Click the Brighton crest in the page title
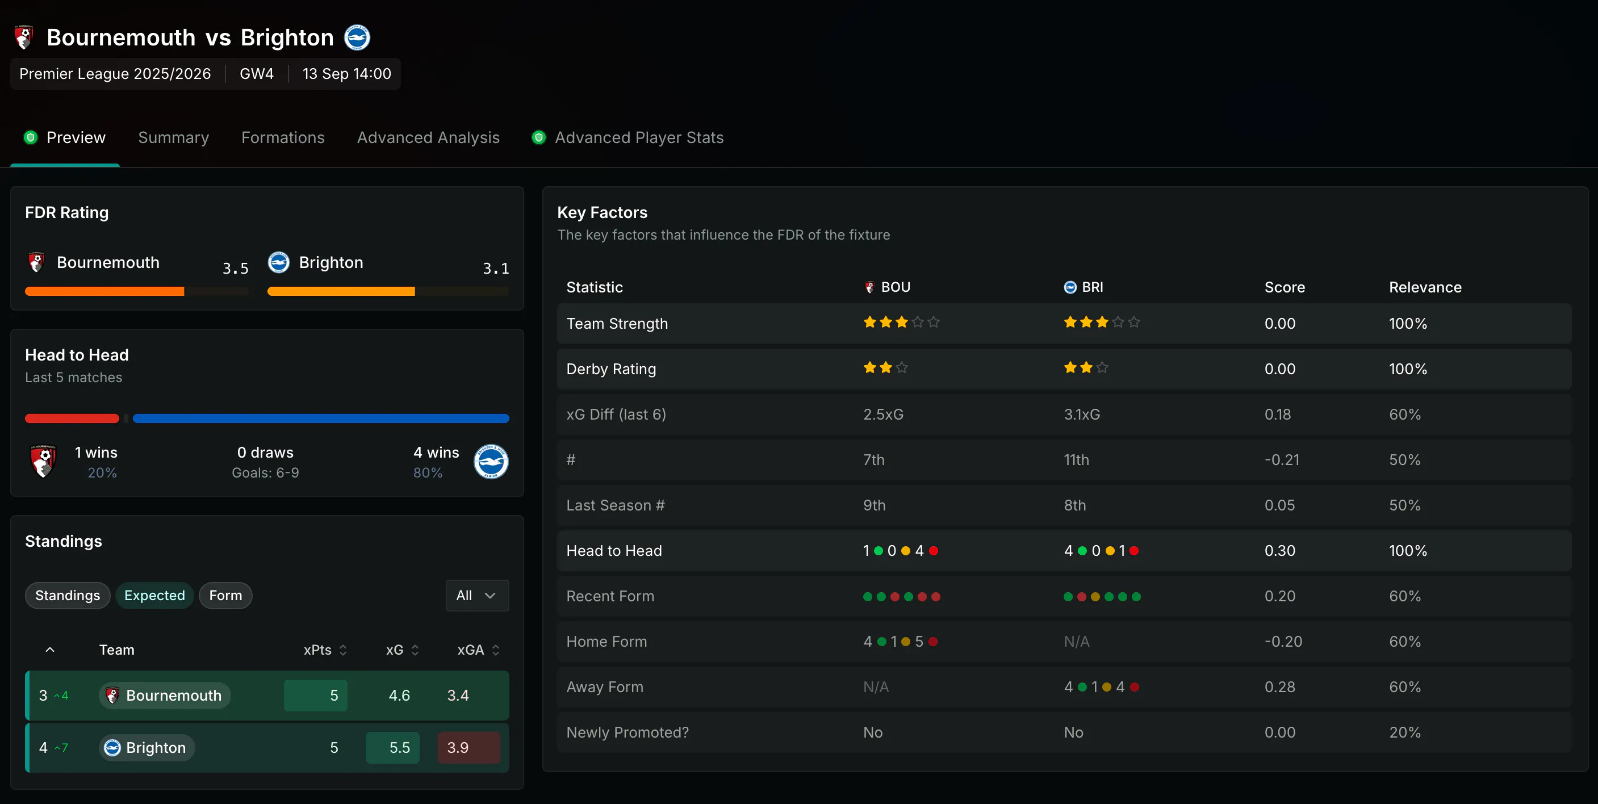 tap(357, 37)
